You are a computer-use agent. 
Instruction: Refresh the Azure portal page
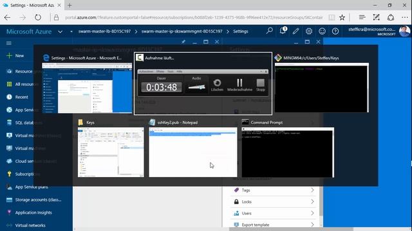coord(38,17)
